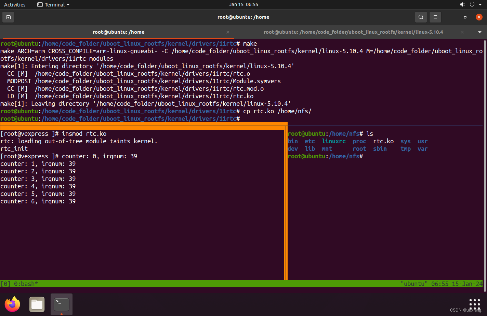The image size is (487, 316).
Task: Click the empty prompt in /home/nfs pane
Action: (x=325, y=156)
